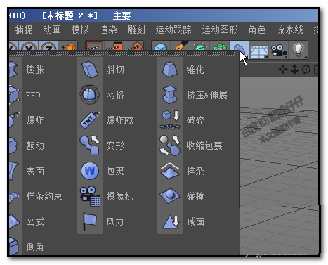The width and height of the screenshot is (328, 265).
Task: Select the 变形 (Morph) deformer icon
Action: point(90,146)
